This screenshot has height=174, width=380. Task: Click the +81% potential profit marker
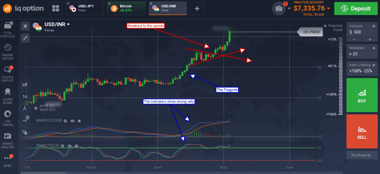point(332,66)
